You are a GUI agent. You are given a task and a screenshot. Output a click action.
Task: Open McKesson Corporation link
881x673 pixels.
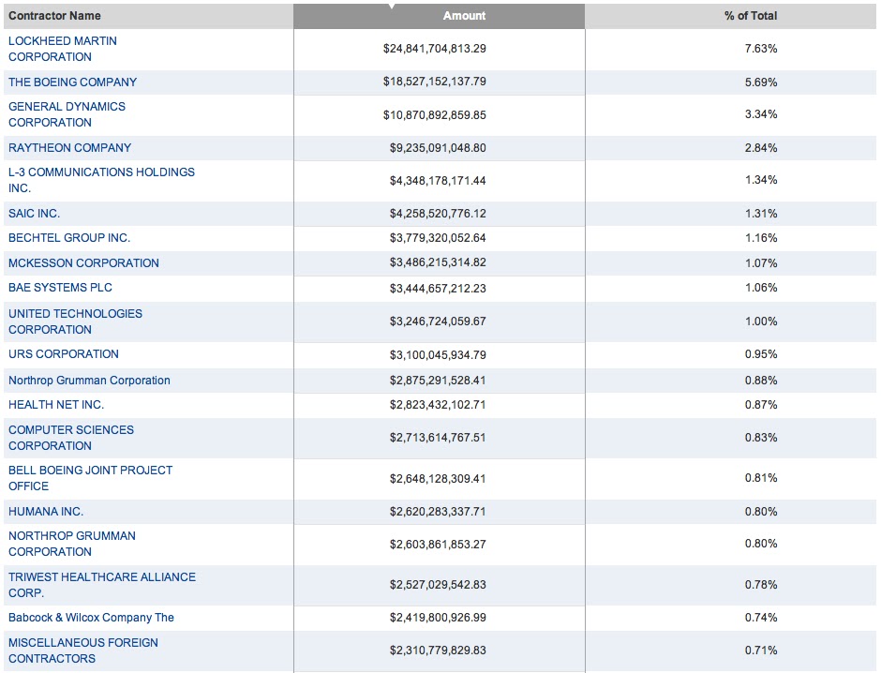coord(83,263)
